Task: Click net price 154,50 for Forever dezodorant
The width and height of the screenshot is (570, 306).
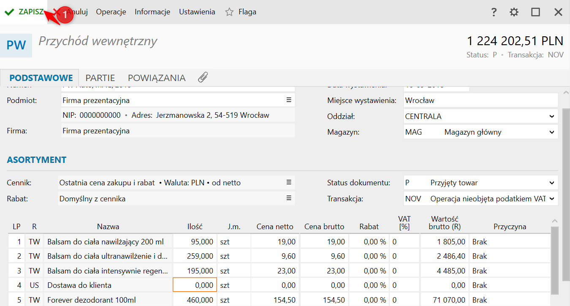Action: click(275, 300)
